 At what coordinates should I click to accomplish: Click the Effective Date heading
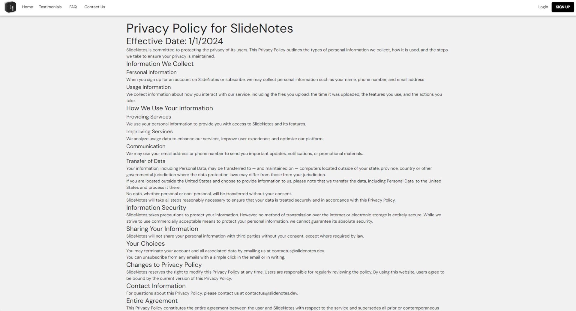[x=175, y=41]
